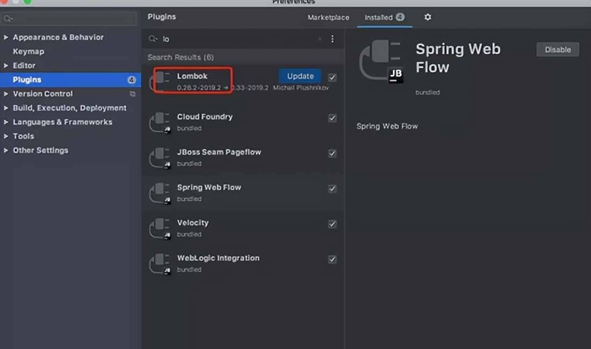Viewport: 591px width, 349px height.
Task: Expand the Appearance & Behavior section
Action: pyautogui.click(x=6, y=38)
